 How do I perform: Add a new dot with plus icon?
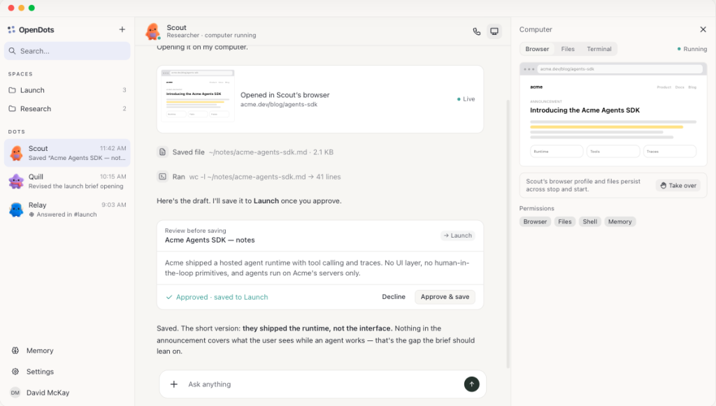point(122,29)
